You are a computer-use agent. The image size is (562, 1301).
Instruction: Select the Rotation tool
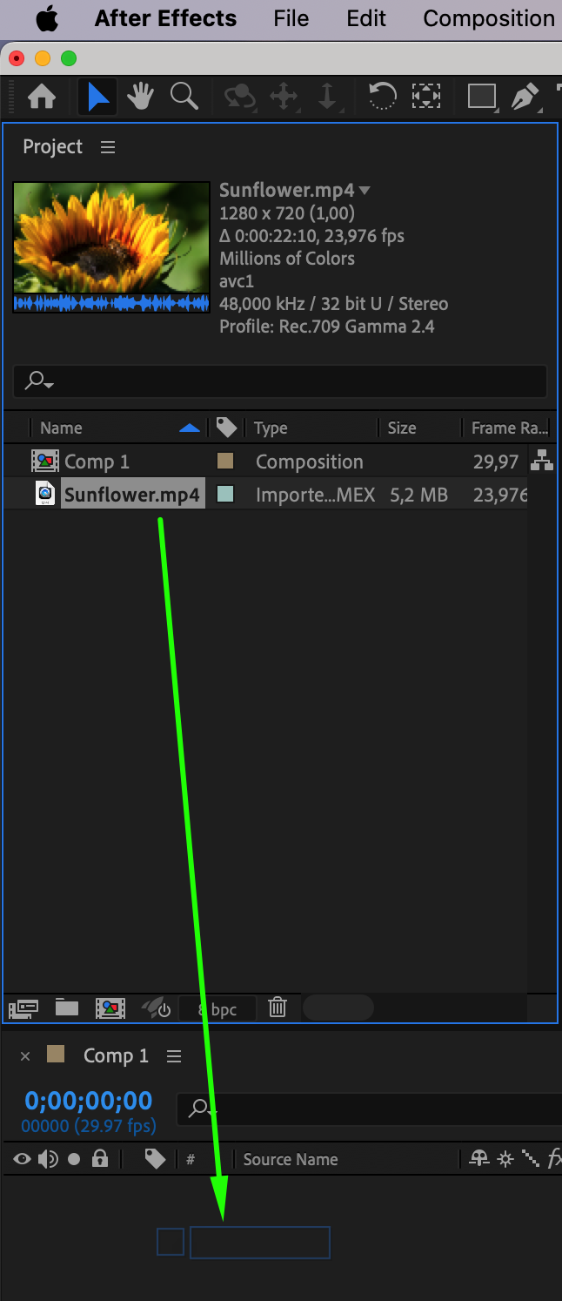tap(382, 96)
